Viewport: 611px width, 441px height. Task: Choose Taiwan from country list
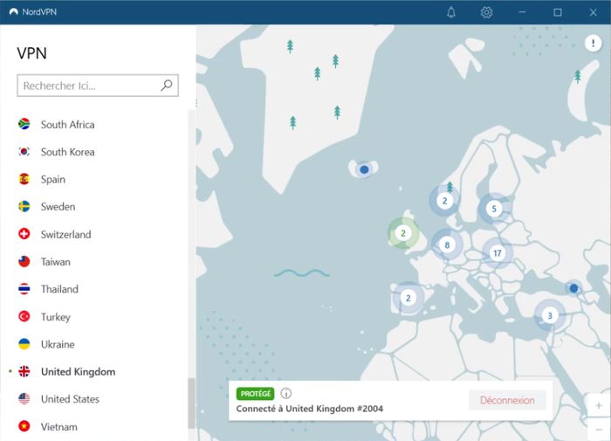point(56,262)
